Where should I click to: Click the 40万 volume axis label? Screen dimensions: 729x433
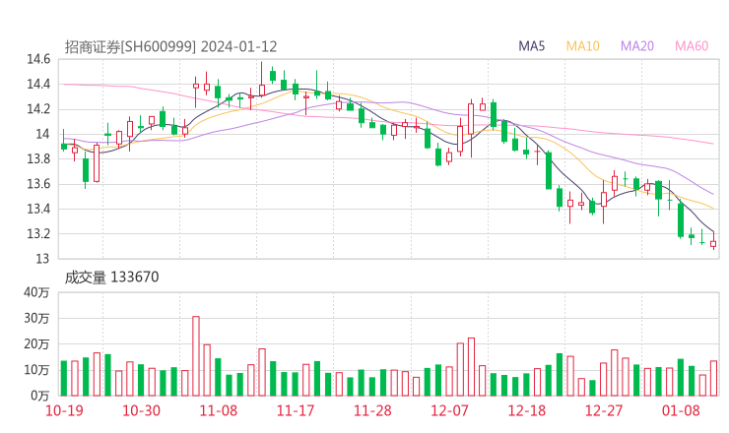(x=36, y=292)
